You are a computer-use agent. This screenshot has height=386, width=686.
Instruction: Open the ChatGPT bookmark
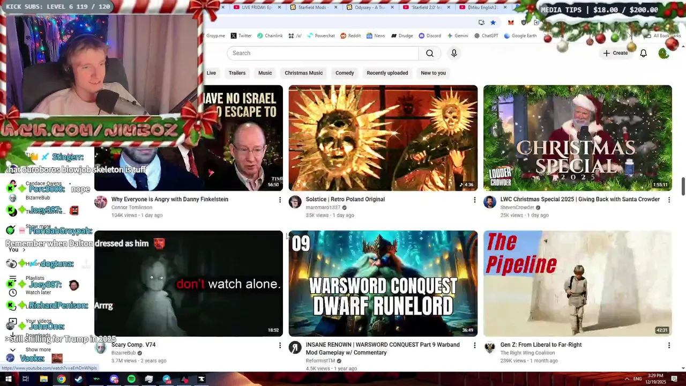(486, 36)
